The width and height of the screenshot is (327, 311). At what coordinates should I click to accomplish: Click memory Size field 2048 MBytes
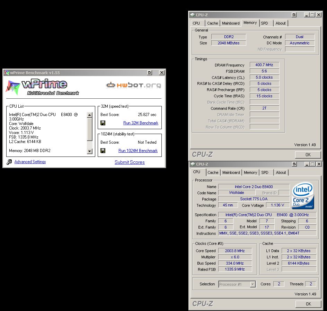tap(229, 43)
